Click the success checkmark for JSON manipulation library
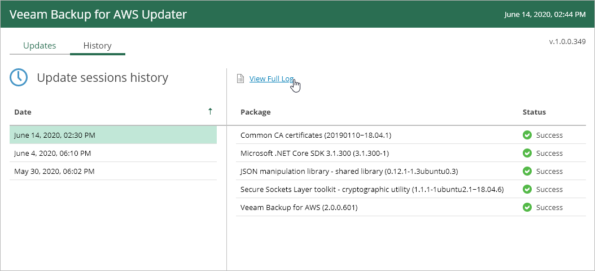Viewport: 595px width, 271px height. pyautogui.click(x=527, y=171)
